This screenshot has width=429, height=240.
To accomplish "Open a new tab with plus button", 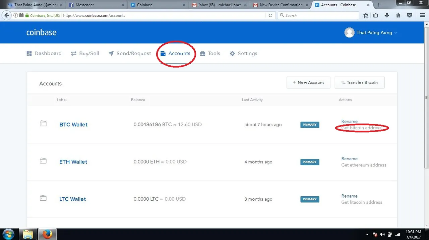I will click(x=379, y=5).
